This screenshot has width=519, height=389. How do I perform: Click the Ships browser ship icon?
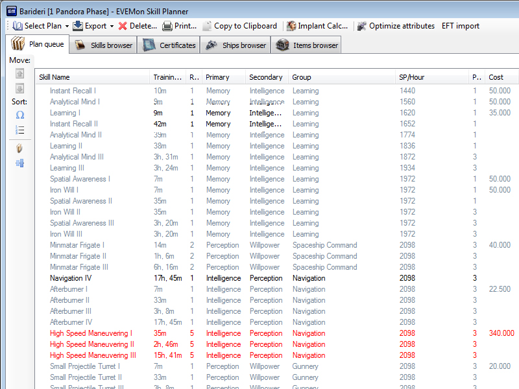211,45
